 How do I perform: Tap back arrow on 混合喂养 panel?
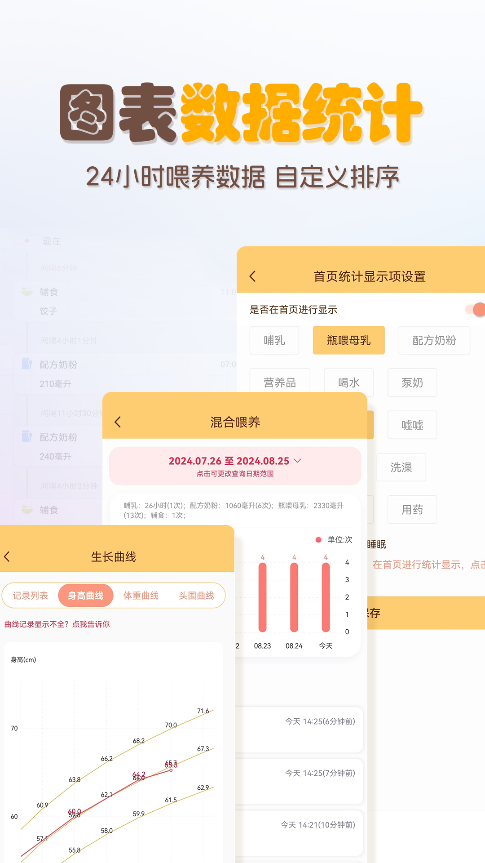tap(118, 422)
